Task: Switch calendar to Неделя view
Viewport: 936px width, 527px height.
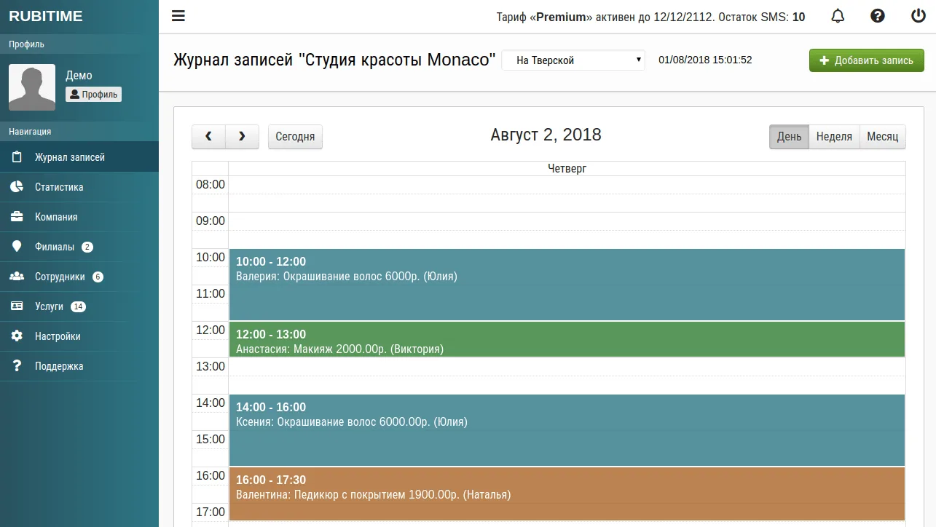Action: click(x=834, y=137)
